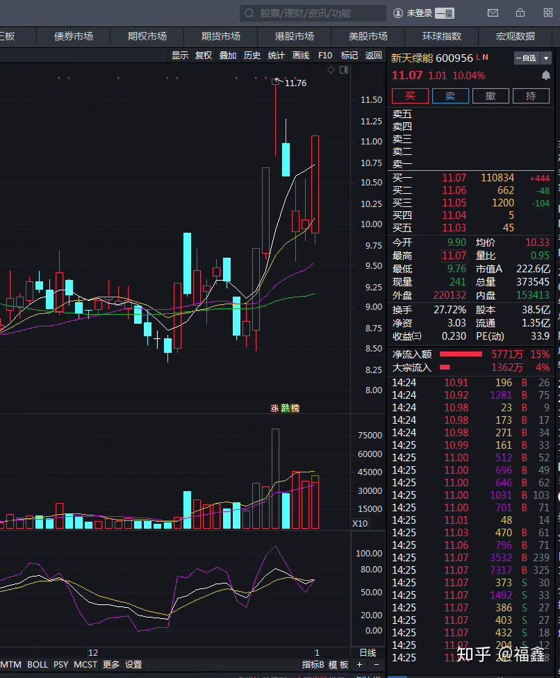Open the grid apps icon top right
This screenshot has height=678, width=560.
pos(547,13)
